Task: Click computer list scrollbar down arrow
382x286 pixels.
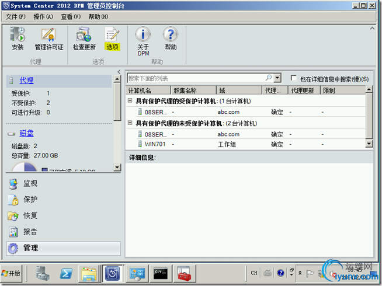Action: tap(369, 144)
